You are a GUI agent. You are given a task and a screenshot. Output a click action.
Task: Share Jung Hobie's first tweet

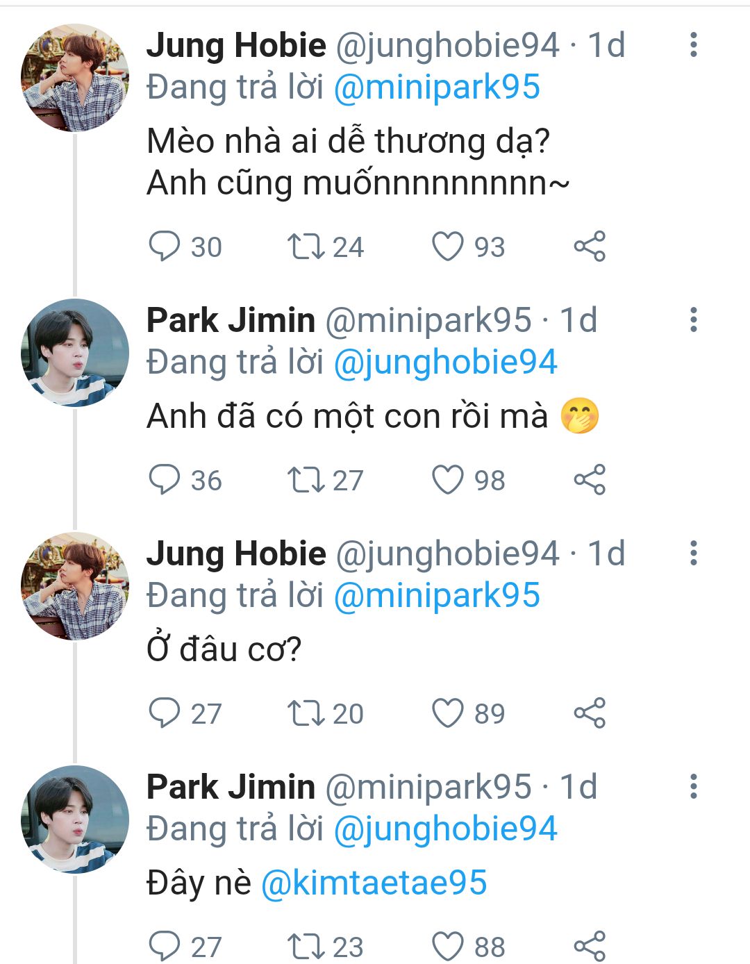coord(590,247)
